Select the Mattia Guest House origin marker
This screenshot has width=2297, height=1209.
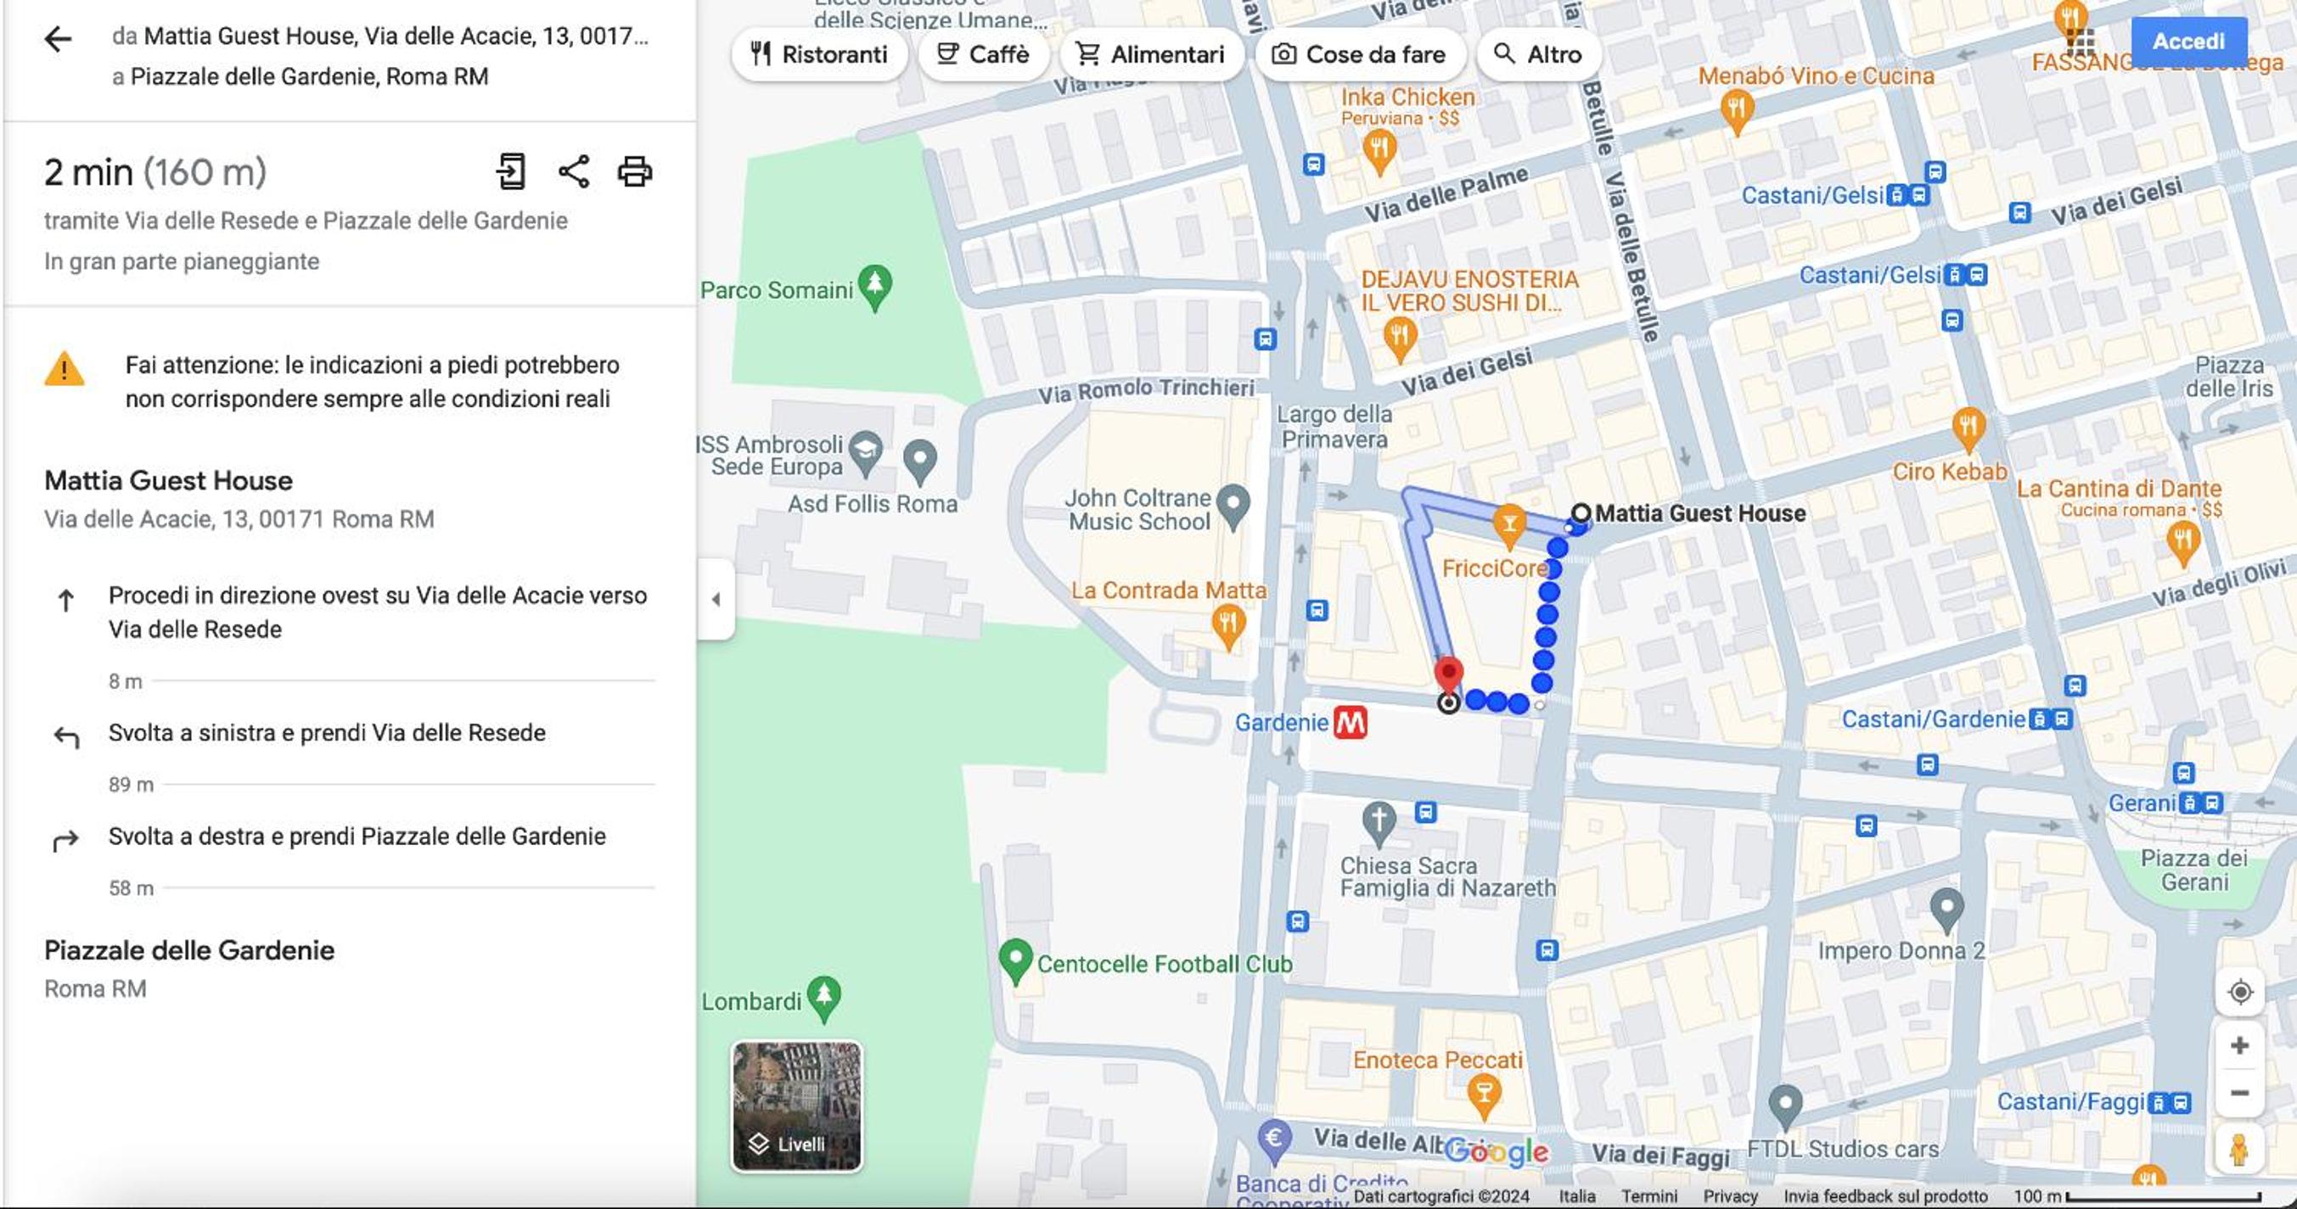(x=1581, y=513)
